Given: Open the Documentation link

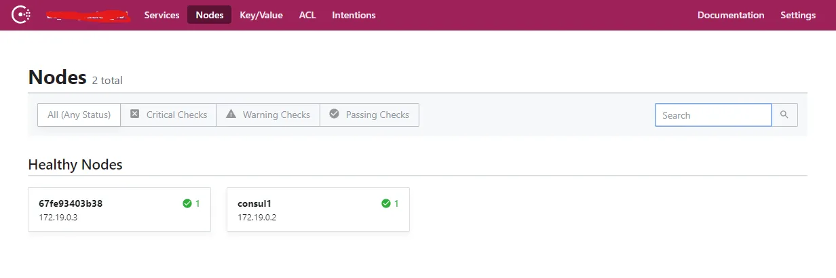Looking at the screenshot, I should (731, 15).
